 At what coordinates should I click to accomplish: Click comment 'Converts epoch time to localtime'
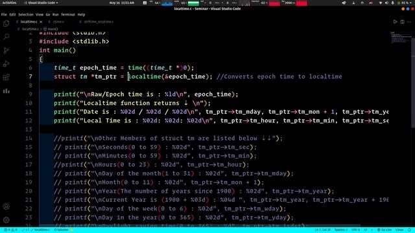pyautogui.click(x=279, y=76)
